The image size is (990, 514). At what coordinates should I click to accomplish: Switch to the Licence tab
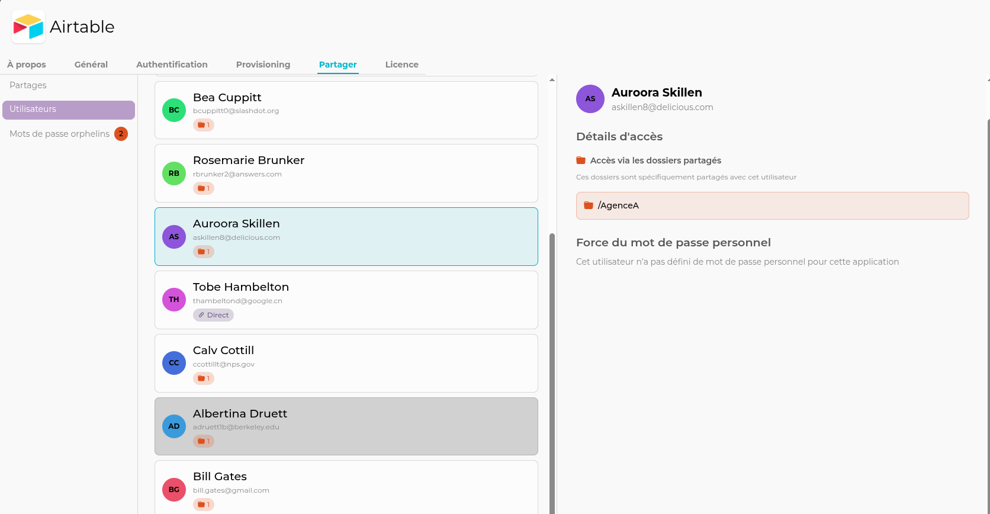[x=401, y=65]
